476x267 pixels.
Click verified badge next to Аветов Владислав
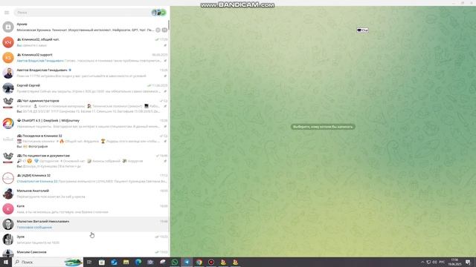coord(70,70)
